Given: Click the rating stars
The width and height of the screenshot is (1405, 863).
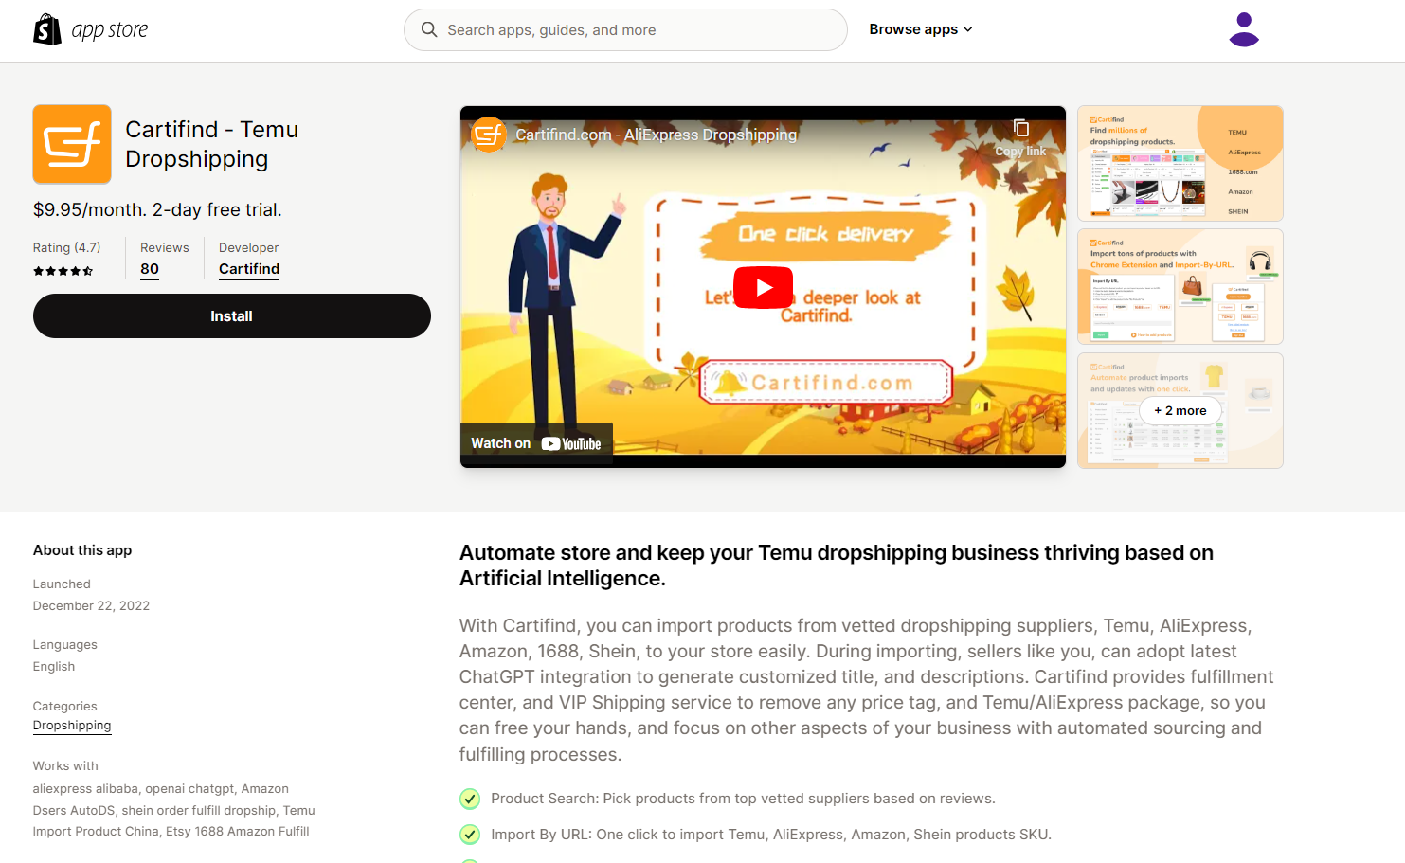Looking at the screenshot, I should click(63, 271).
